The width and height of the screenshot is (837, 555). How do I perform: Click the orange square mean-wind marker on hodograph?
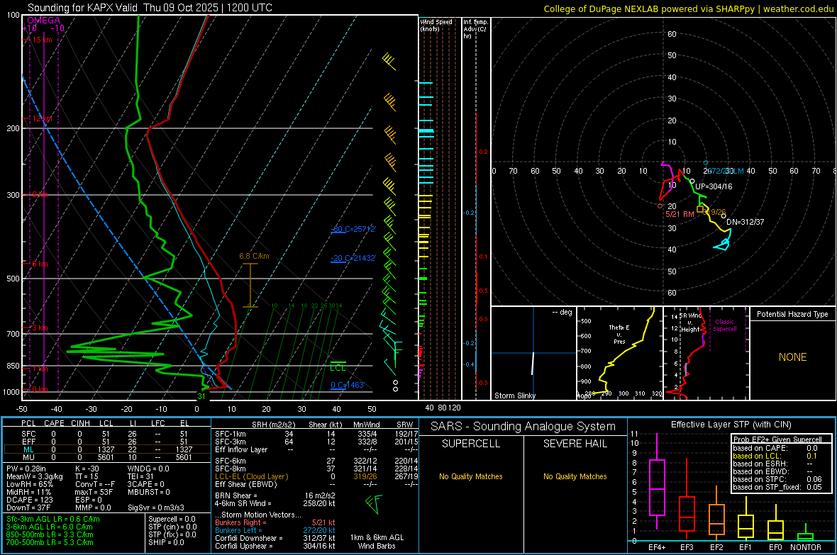coord(700,209)
